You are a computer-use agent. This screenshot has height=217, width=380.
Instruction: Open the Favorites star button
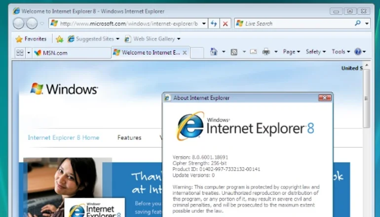pyautogui.click(x=31, y=39)
